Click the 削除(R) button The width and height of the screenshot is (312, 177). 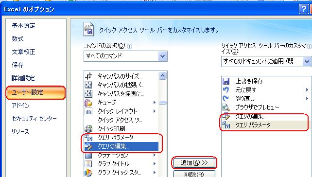194,174
